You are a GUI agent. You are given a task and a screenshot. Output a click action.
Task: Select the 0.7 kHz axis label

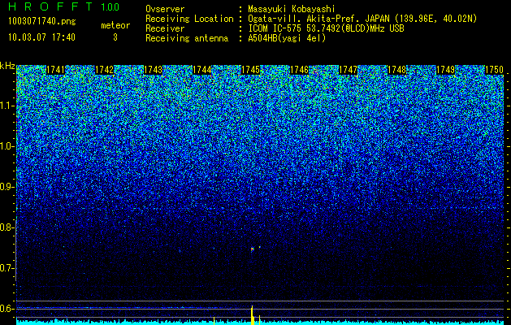[7, 268]
